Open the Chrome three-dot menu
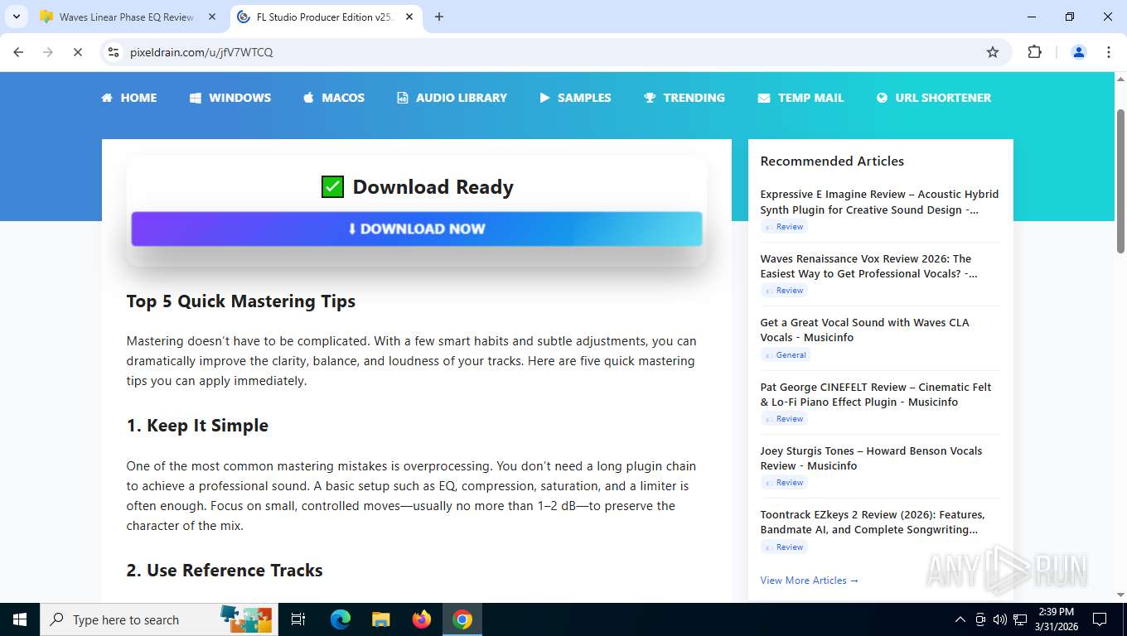The height and width of the screenshot is (636, 1127). 1109,52
